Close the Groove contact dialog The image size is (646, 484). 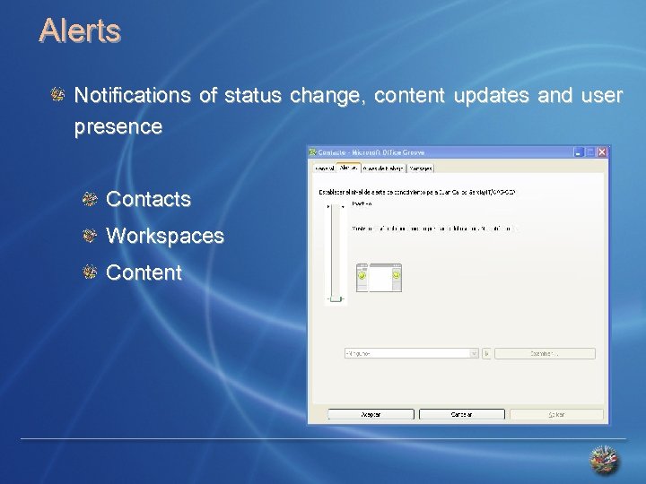click(602, 152)
